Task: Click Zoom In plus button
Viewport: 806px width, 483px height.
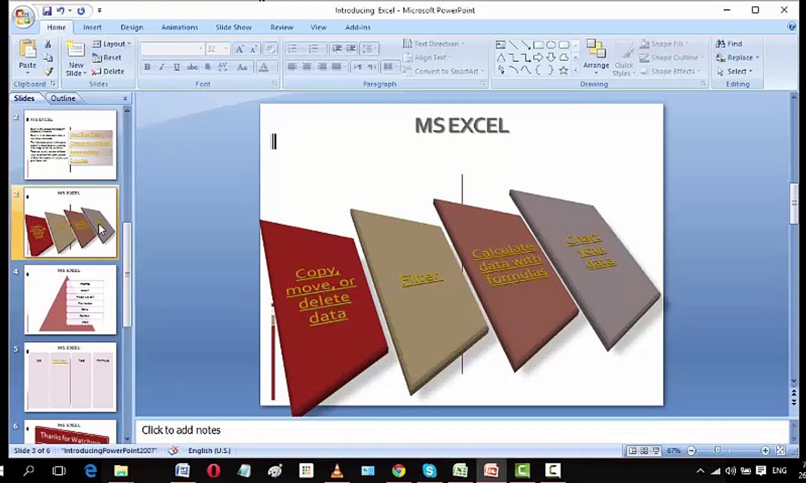Action: (x=766, y=451)
